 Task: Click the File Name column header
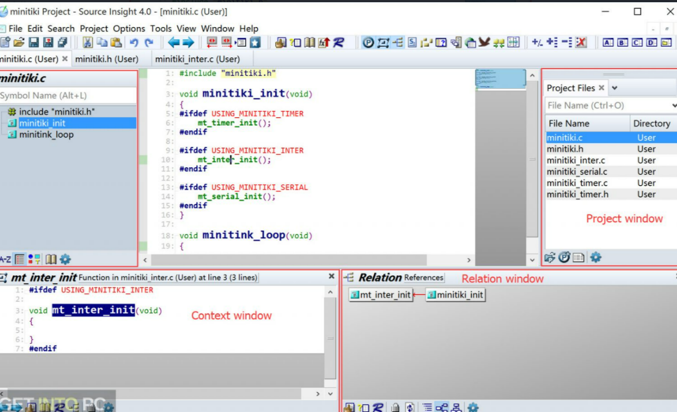[x=588, y=123]
